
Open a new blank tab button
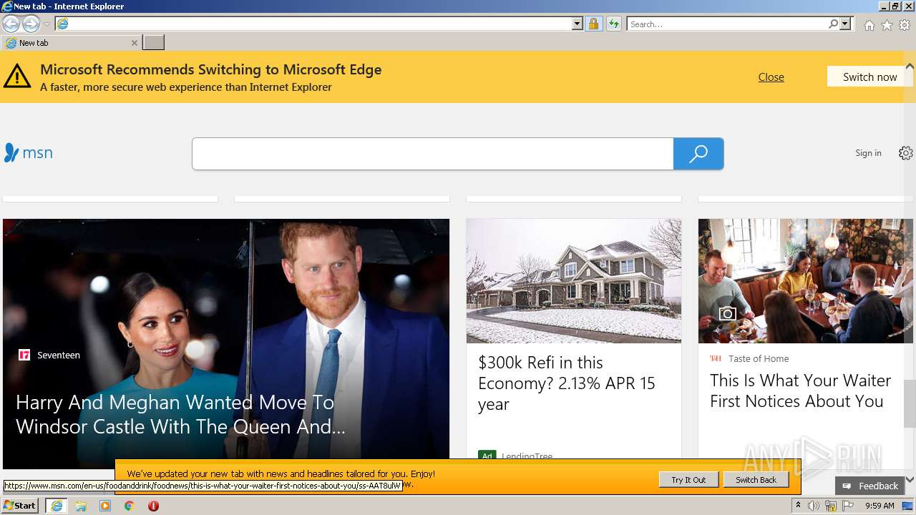tap(154, 43)
